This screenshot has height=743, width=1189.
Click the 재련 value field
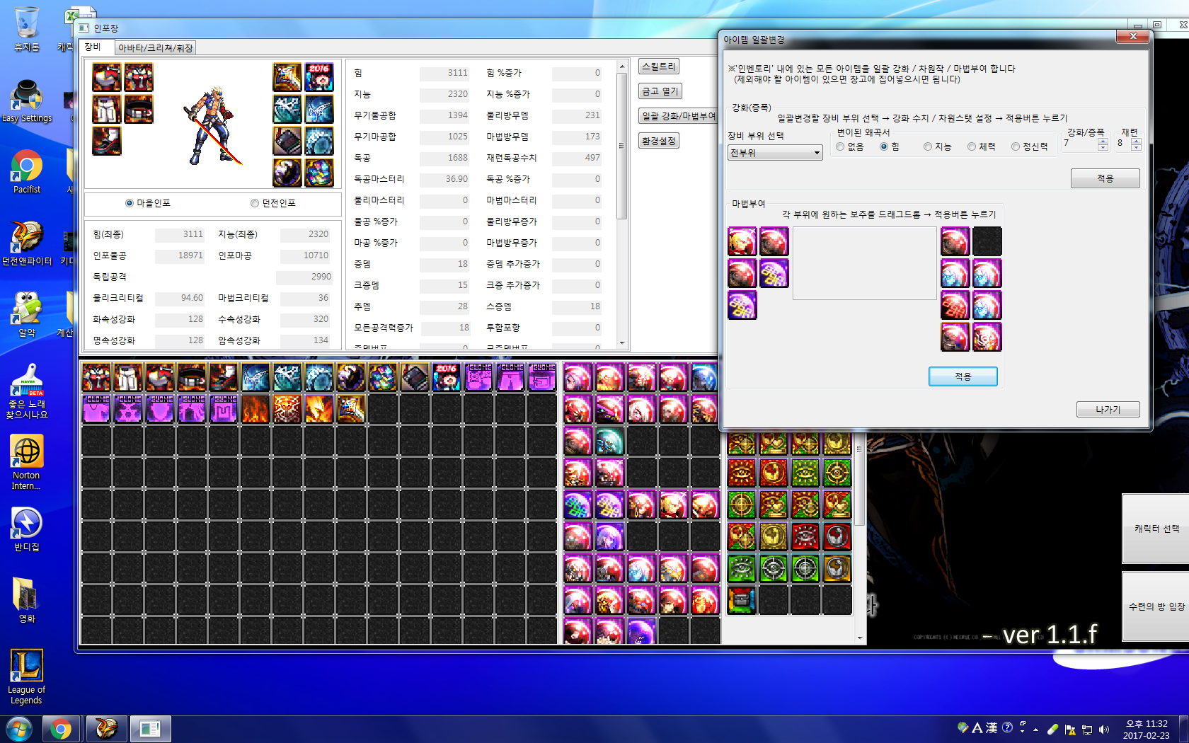(1123, 144)
